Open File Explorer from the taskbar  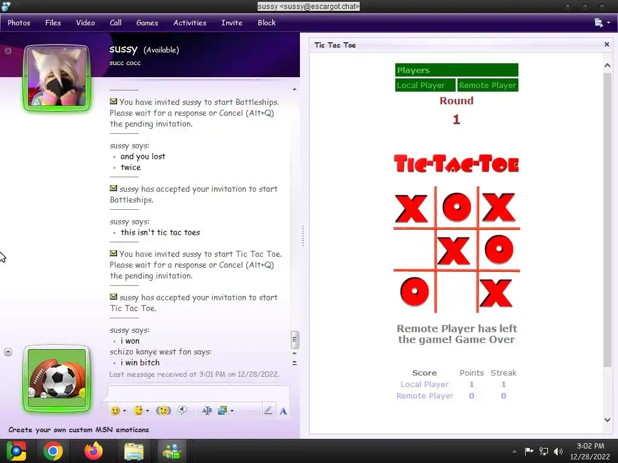click(134, 451)
